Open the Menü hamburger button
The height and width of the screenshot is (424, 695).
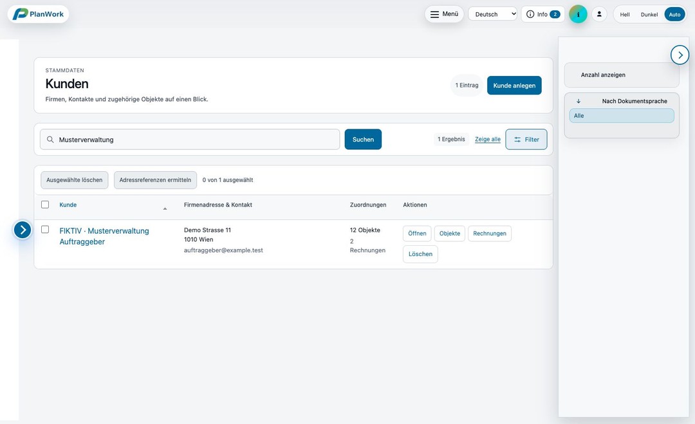pyautogui.click(x=444, y=14)
